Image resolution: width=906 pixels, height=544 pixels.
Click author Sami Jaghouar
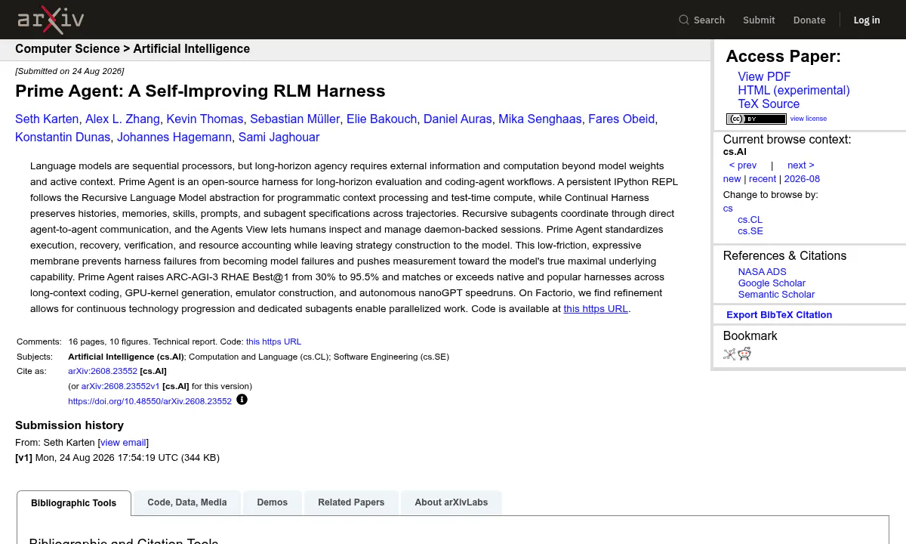[279, 138]
